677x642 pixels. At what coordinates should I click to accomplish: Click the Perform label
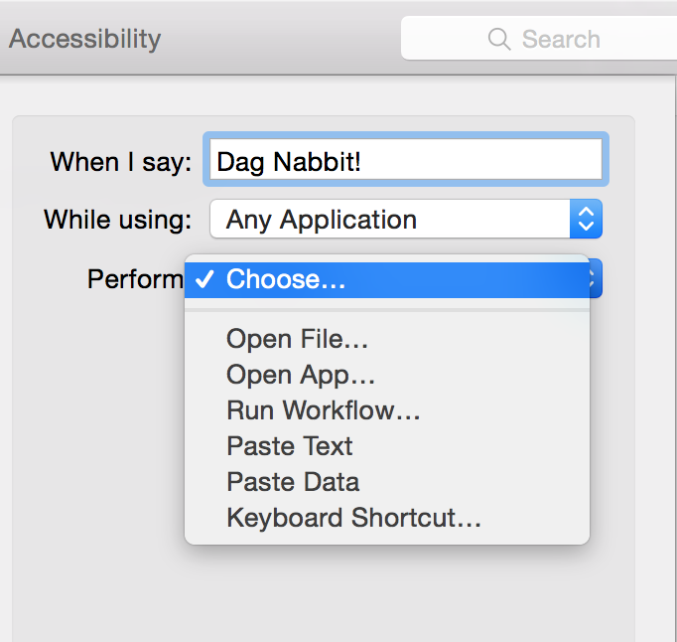135,279
